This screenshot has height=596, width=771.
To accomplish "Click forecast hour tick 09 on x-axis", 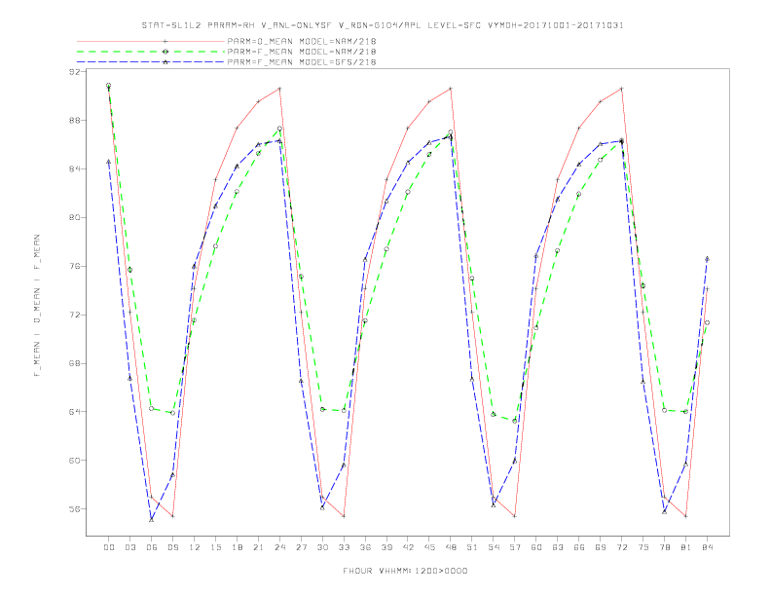I will [172, 547].
